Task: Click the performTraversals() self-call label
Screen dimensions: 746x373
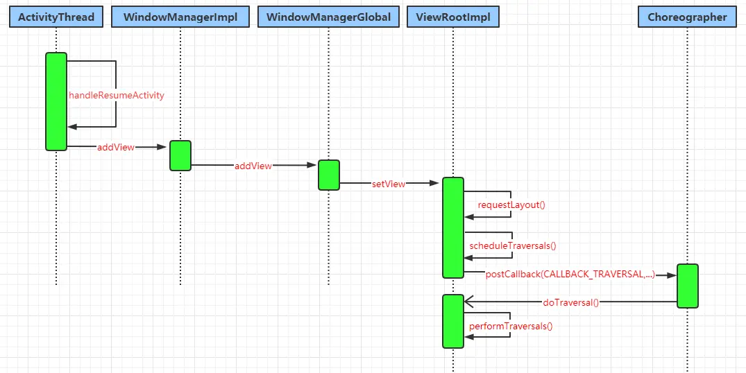Action: tap(511, 326)
